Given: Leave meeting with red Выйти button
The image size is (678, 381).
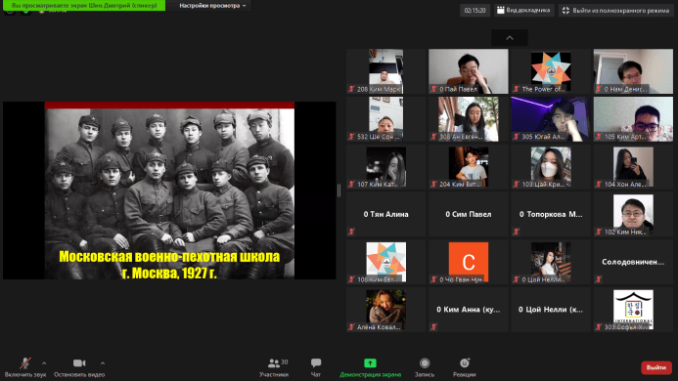Looking at the screenshot, I should (x=655, y=367).
